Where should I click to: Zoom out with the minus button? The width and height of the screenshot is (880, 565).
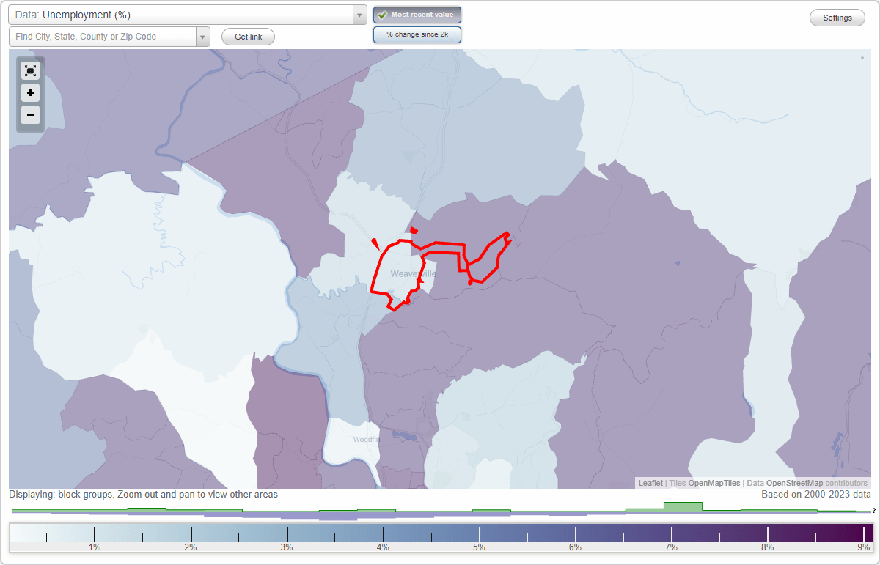(x=30, y=114)
